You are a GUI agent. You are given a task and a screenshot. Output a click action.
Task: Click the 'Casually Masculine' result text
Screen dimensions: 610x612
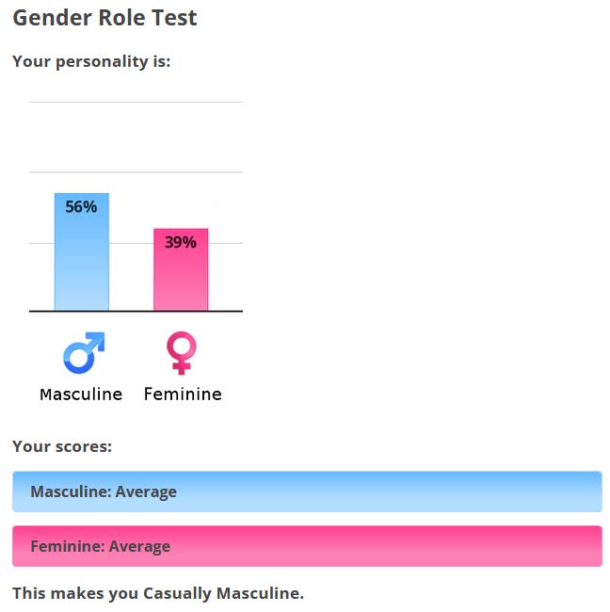click(223, 593)
